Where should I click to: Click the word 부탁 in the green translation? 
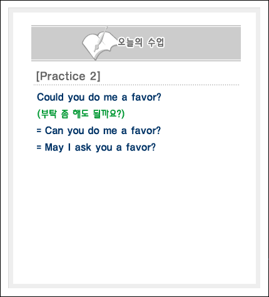coord(49,114)
